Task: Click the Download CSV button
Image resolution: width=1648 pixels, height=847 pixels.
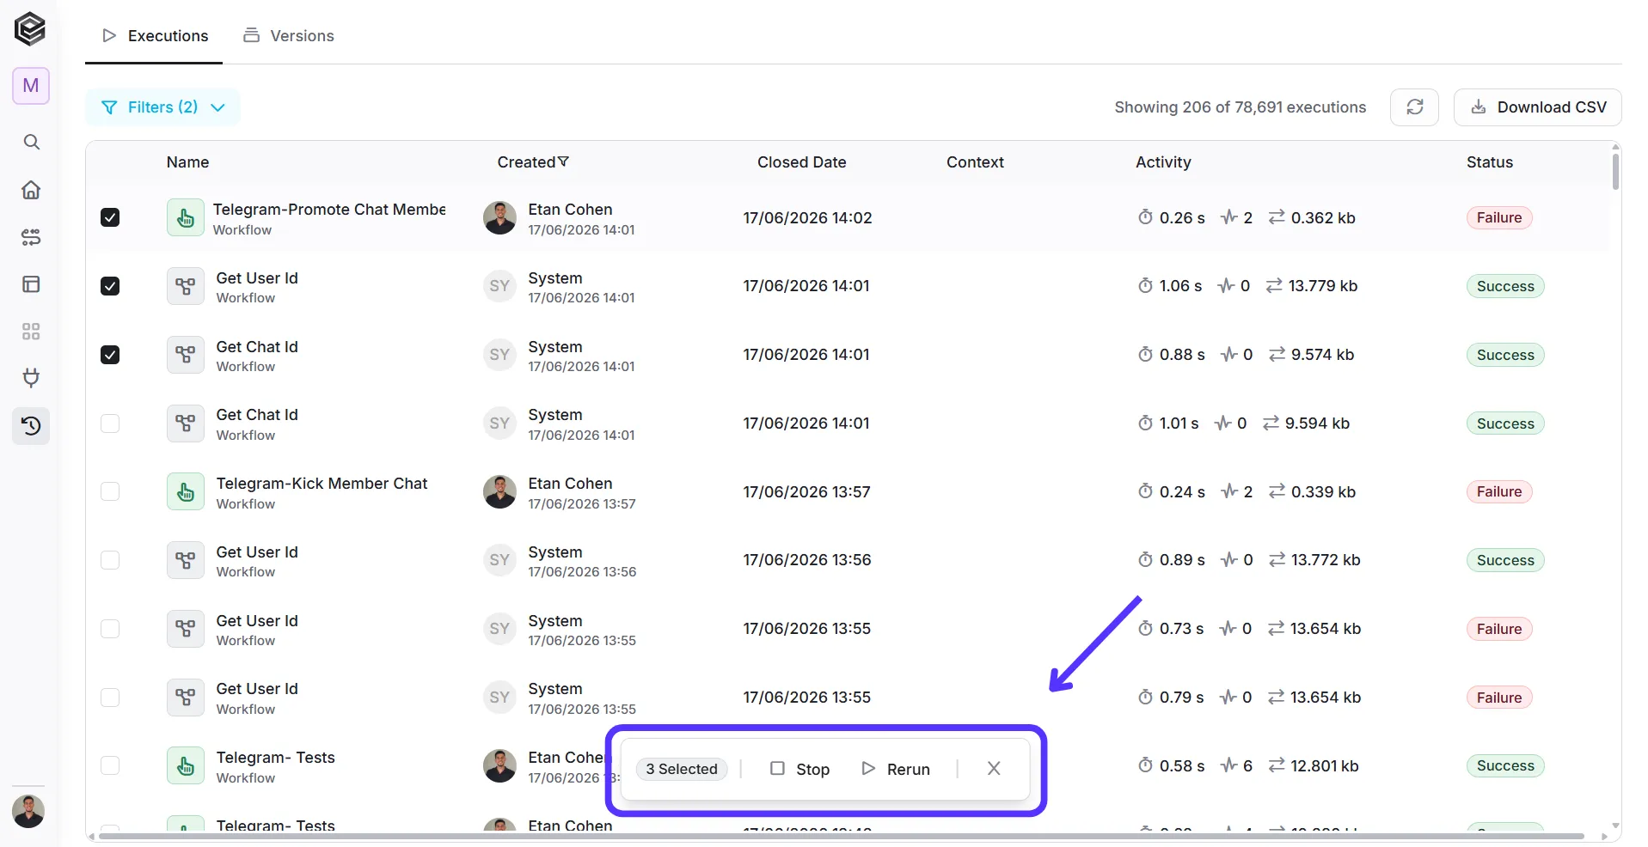Action: click(1537, 107)
